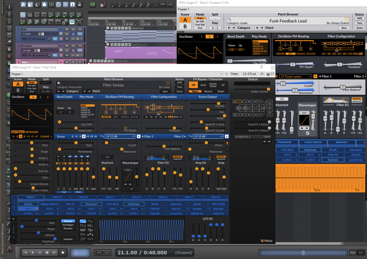Viewport: 367px width, 259px height.
Task: Select Oscillator 2 tab in Pad window
Action: [x=40, y=97]
